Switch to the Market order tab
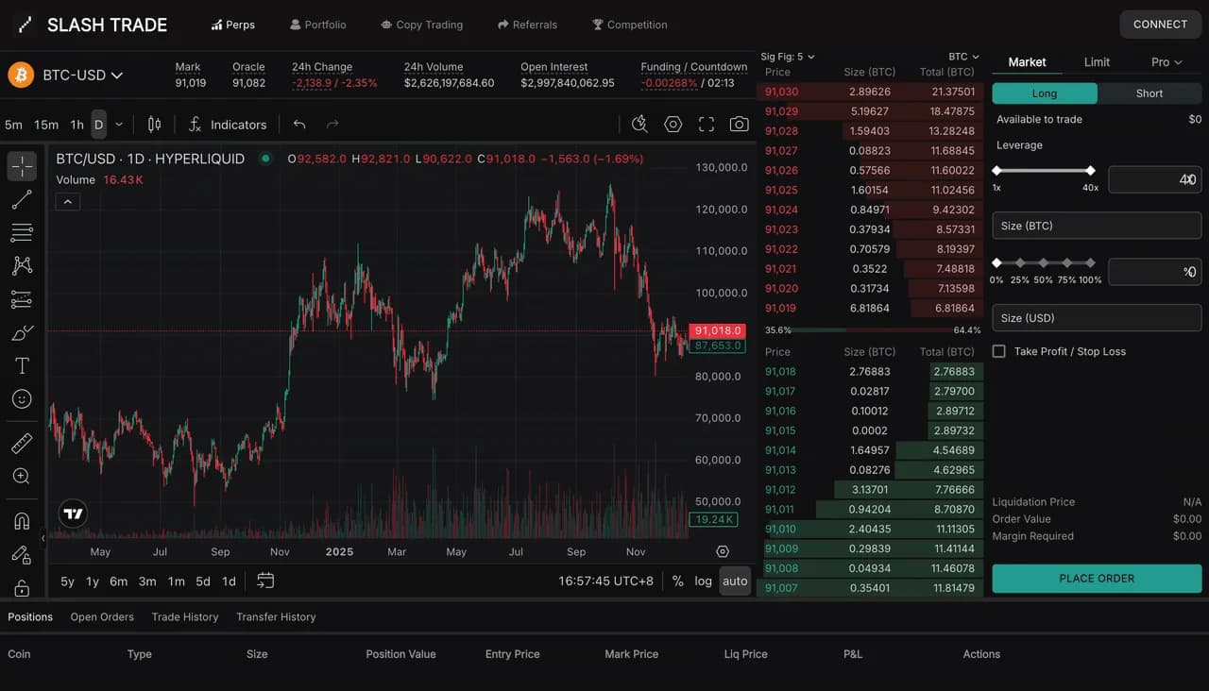1209x691 pixels. (1027, 62)
